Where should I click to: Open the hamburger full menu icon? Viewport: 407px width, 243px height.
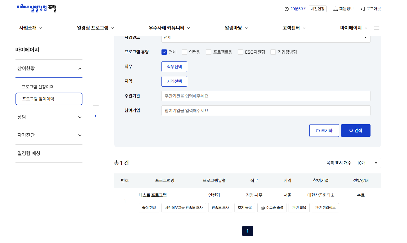click(377, 28)
